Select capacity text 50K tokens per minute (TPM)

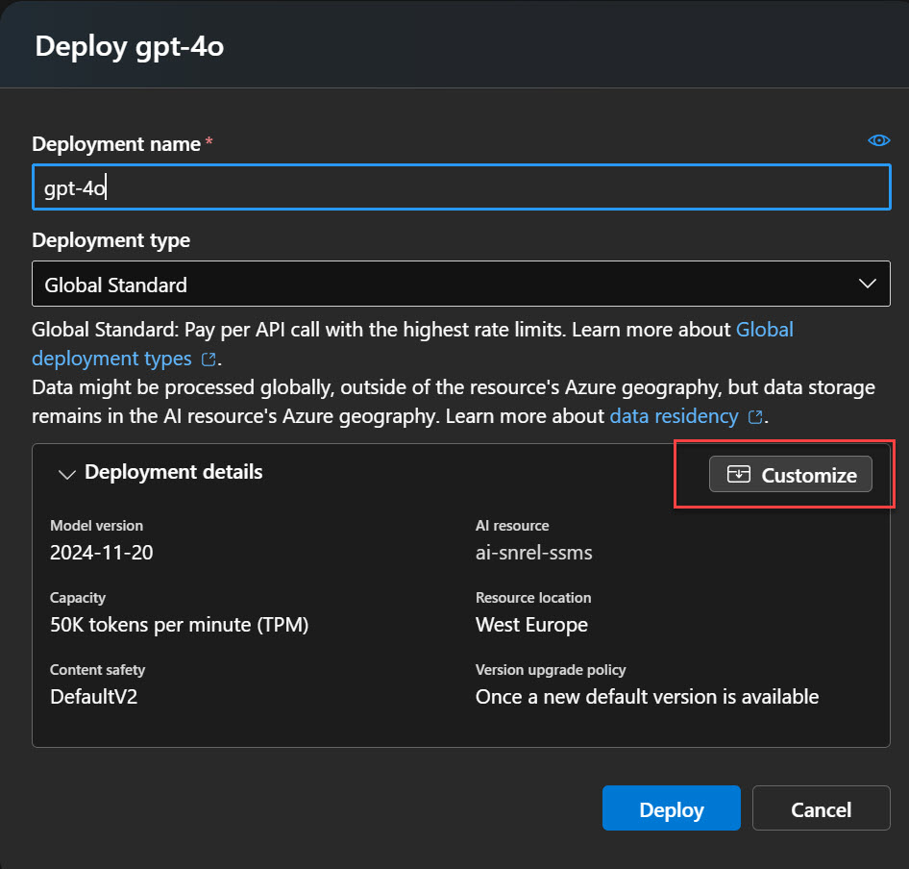point(179,625)
